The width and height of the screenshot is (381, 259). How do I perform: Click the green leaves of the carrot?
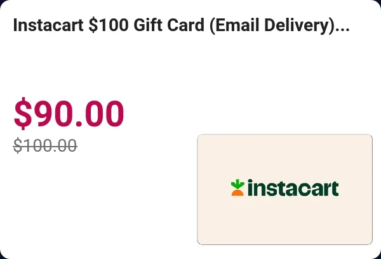237,184
